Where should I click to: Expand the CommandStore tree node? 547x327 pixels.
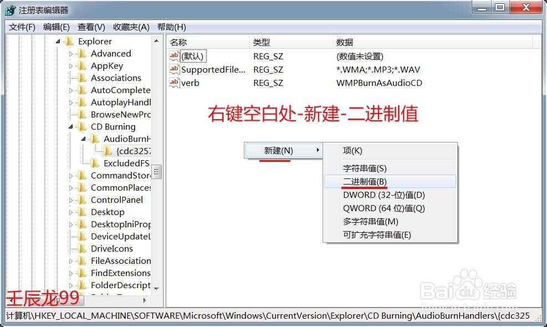71,176
